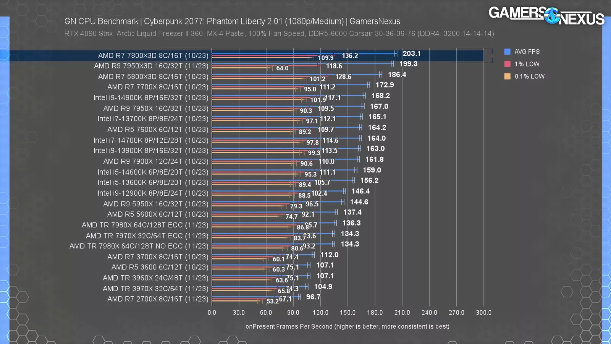Click the 96.7 average FPS value

tap(313, 297)
